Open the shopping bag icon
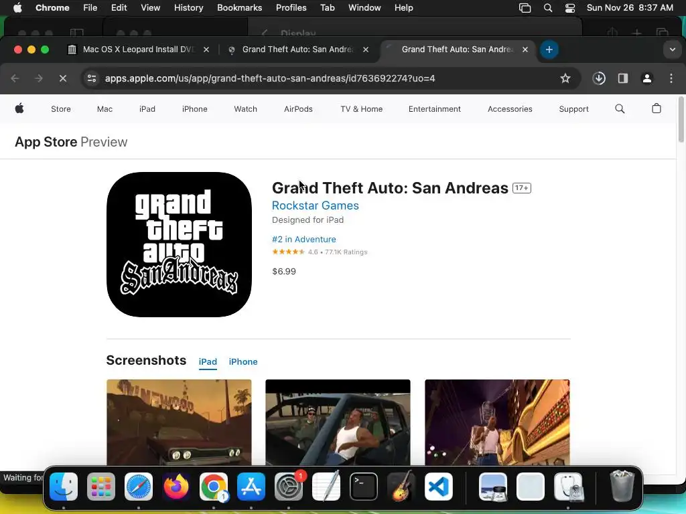686x514 pixels. [657, 108]
